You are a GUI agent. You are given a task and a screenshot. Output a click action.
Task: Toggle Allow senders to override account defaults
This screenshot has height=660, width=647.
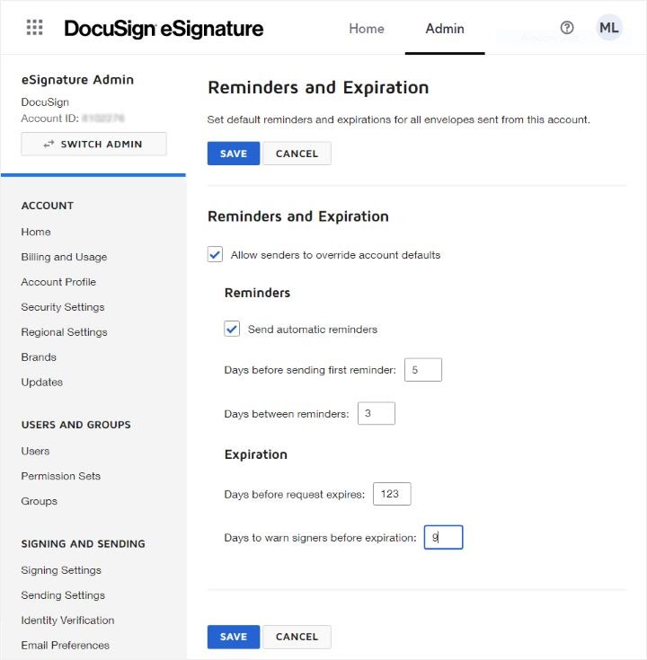tap(215, 255)
